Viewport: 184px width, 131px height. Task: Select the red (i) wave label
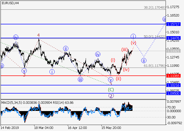[113, 60]
